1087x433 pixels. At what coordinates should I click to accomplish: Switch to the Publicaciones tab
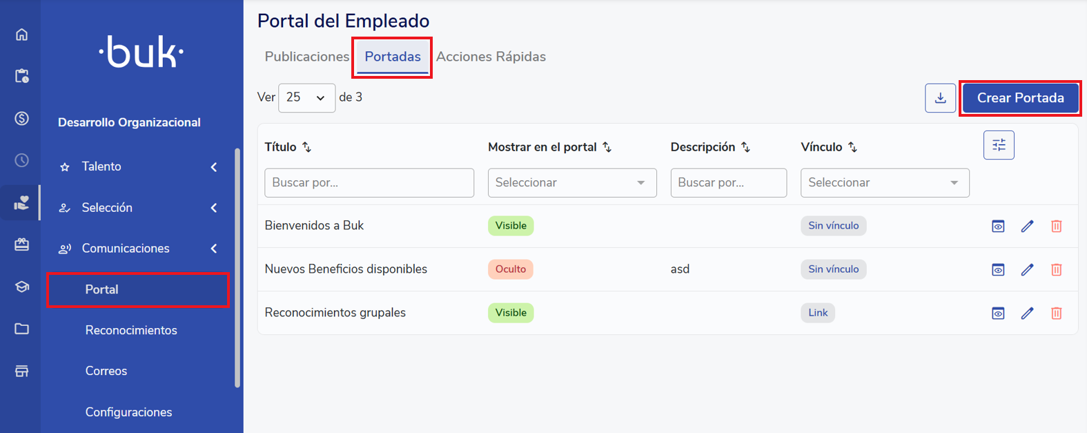pos(306,57)
